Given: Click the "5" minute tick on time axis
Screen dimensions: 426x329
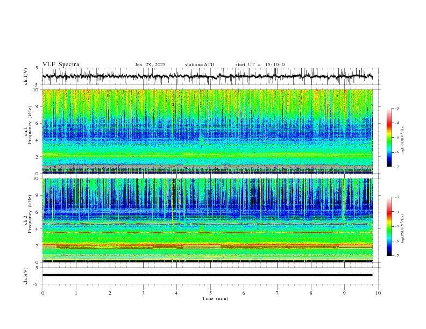Looking at the screenshot, I should [x=210, y=293].
